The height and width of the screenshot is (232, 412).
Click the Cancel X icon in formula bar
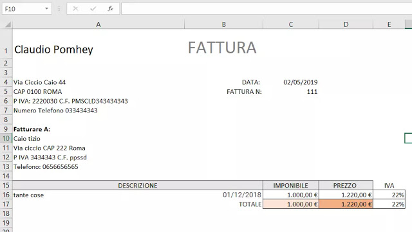point(75,8)
